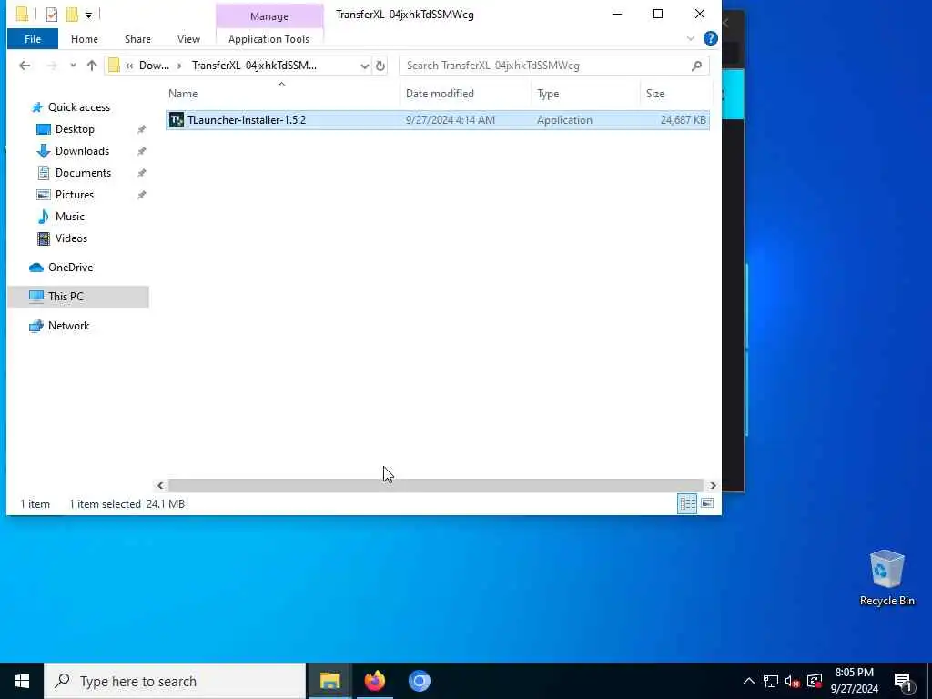This screenshot has height=699, width=932.
Task: Open the File ribbon tab
Action: (33, 39)
